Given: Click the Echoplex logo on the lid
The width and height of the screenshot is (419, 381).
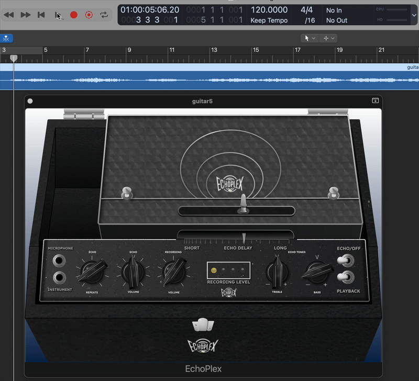Looking at the screenshot, I should coord(229,183).
